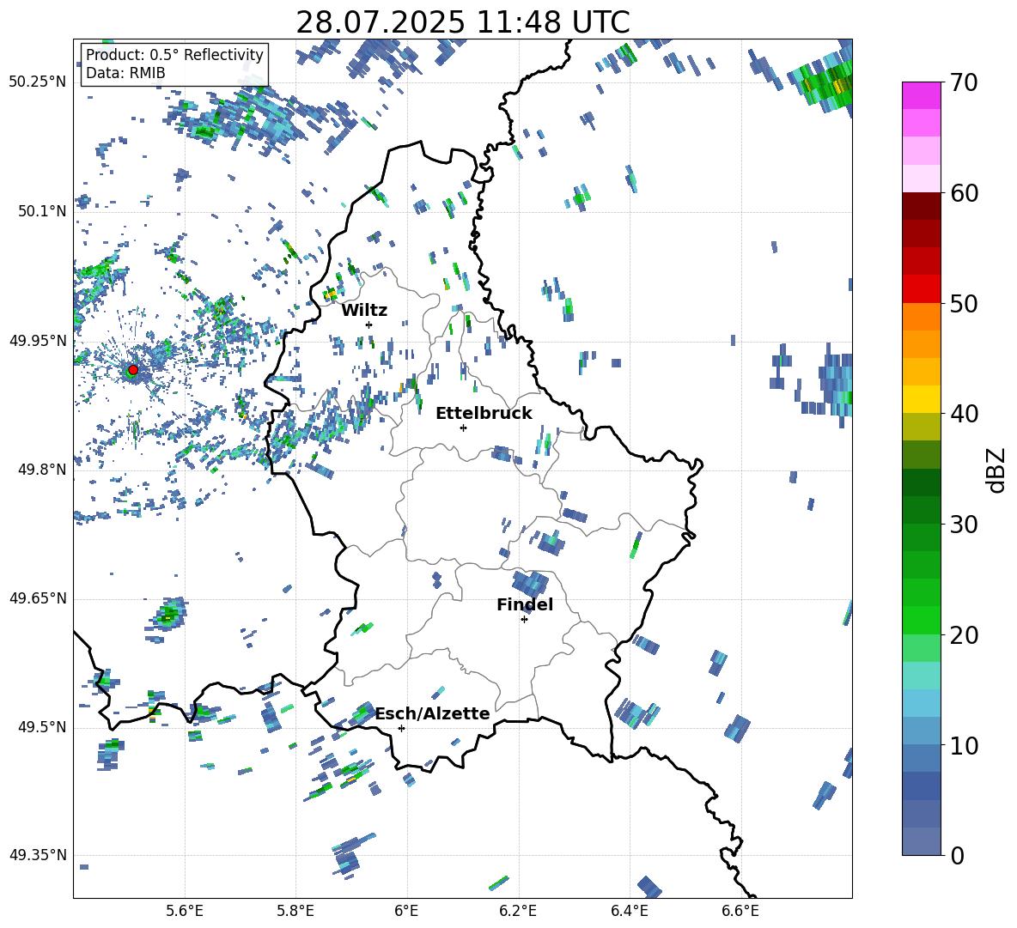
Task: Click the 5.8°E longitude label
Action: [x=295, y=911]
